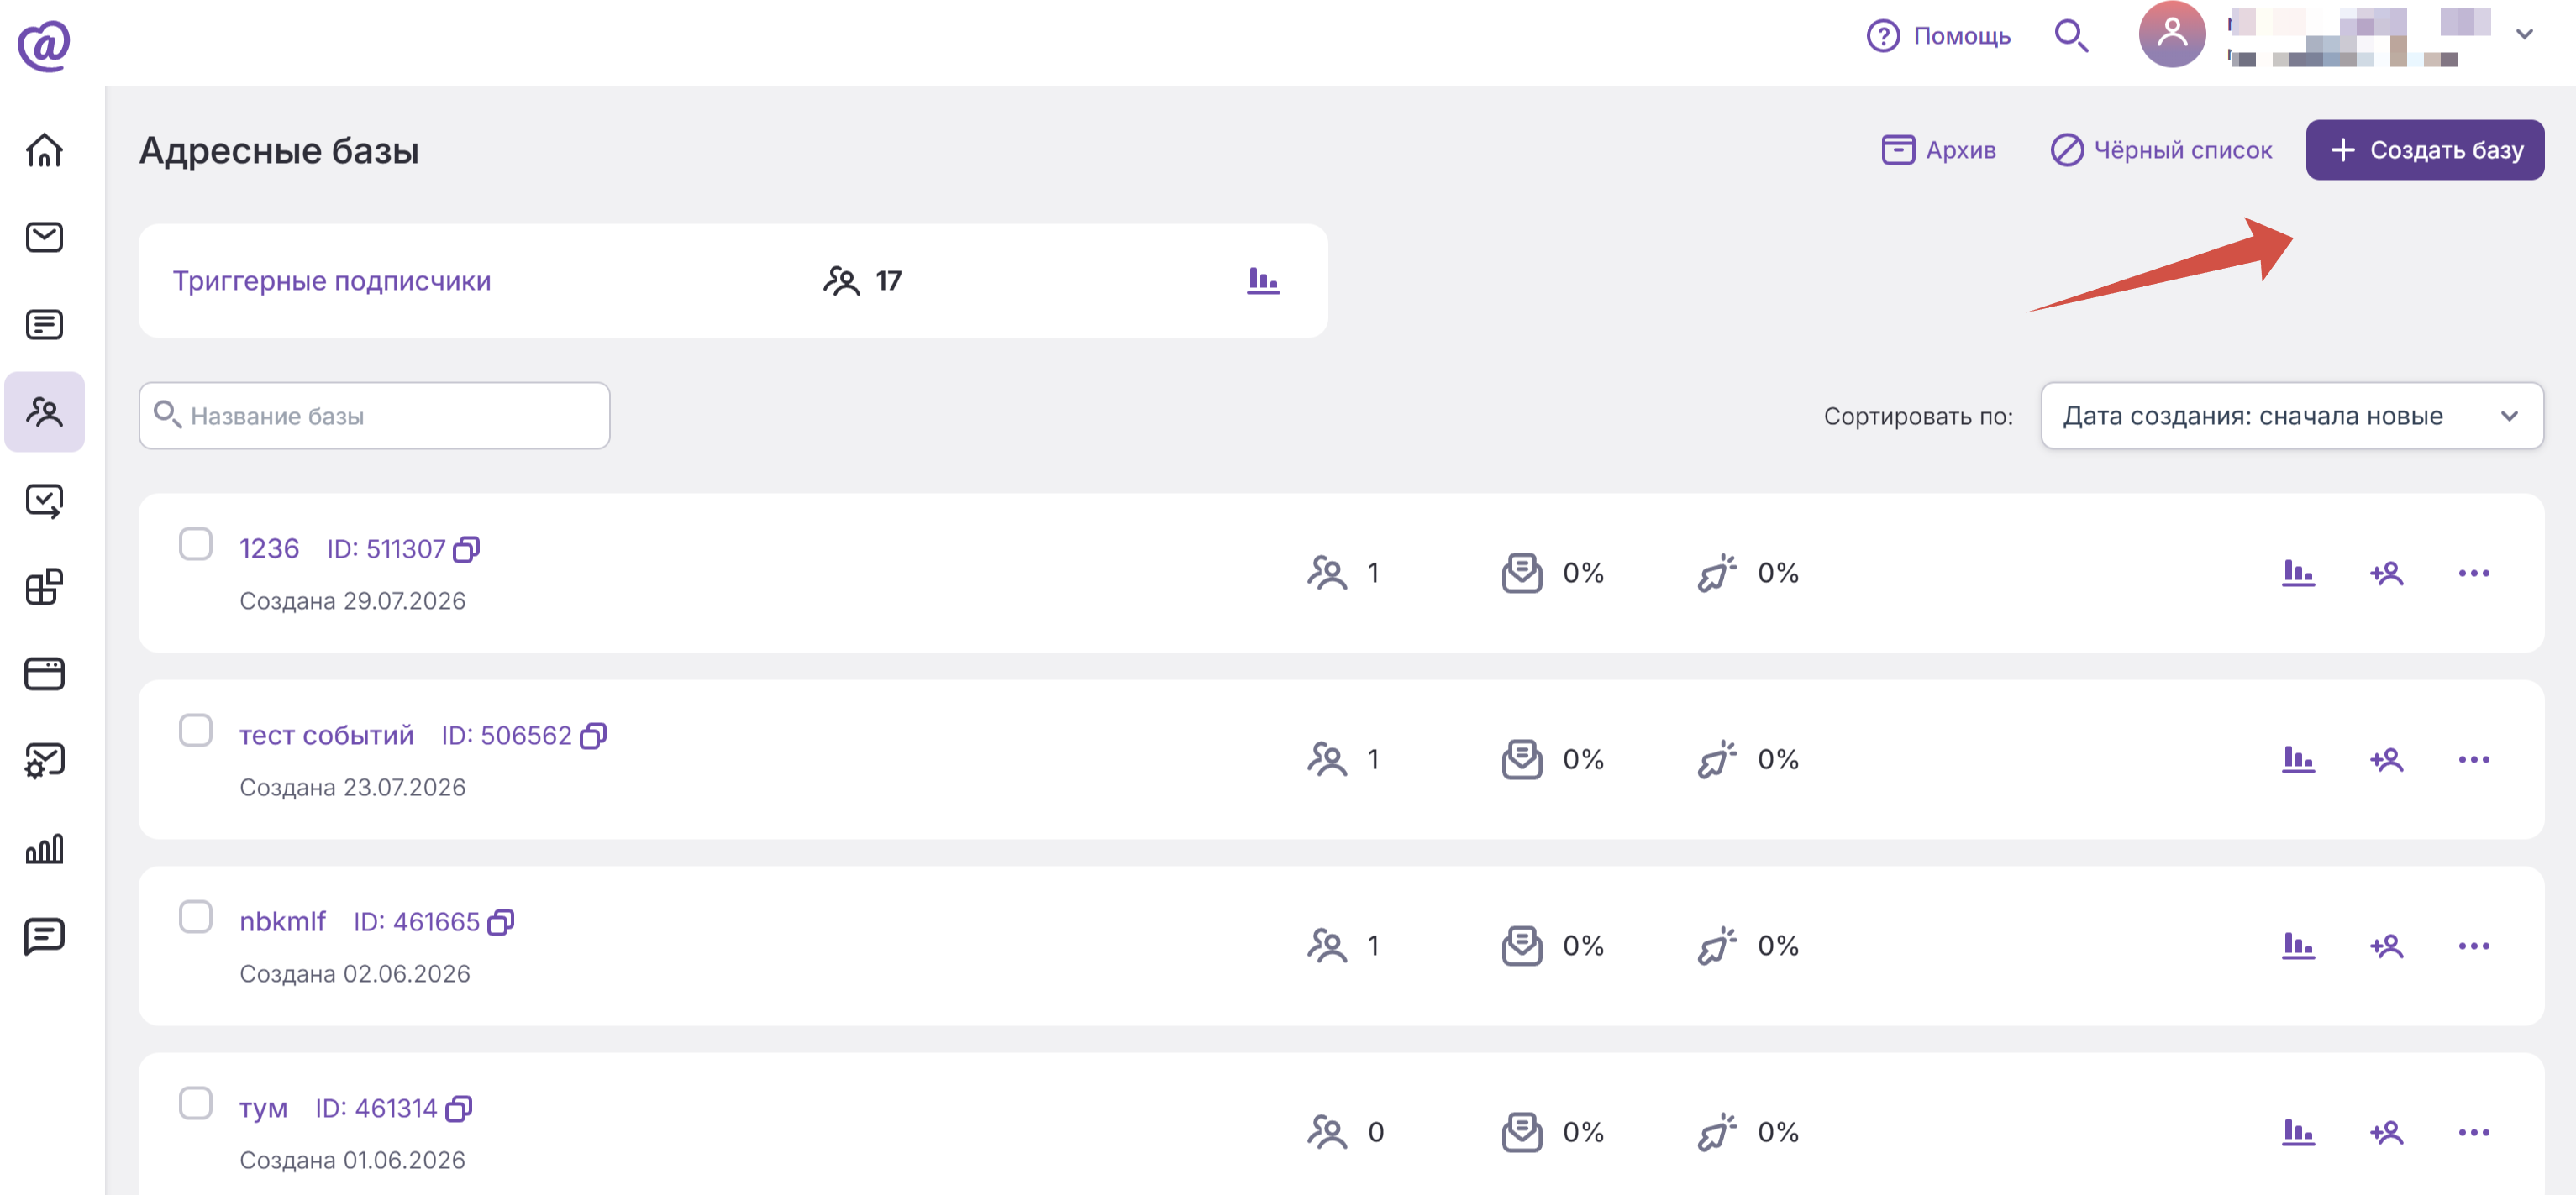Open the email campaigns envelope icon
The width and height of the screenshot is (2576, 1195).
(x=44, y=237)
